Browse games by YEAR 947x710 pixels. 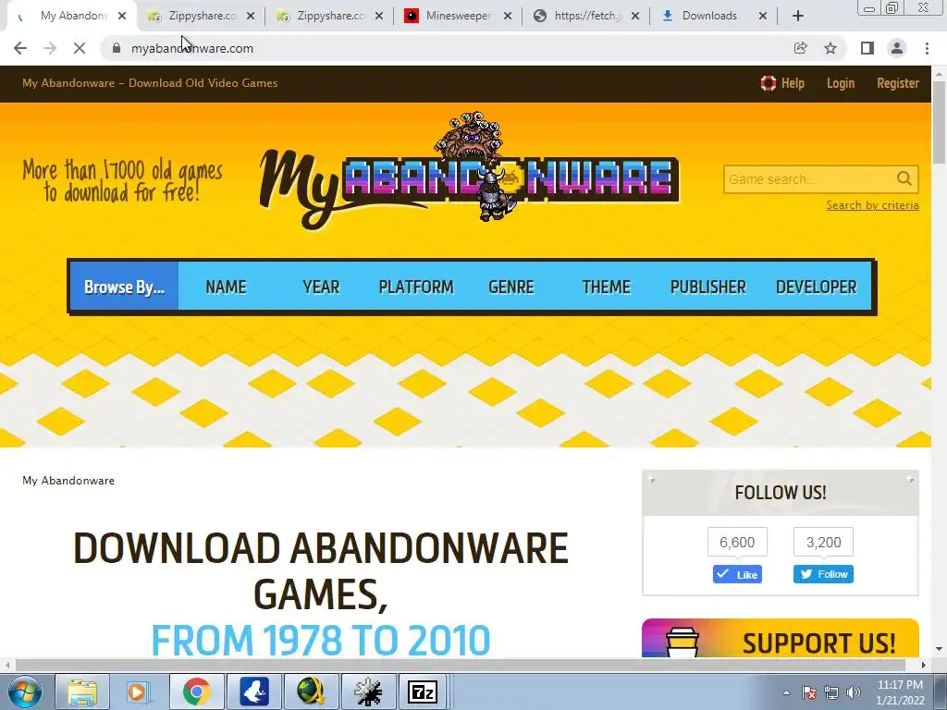click(321, 287)
